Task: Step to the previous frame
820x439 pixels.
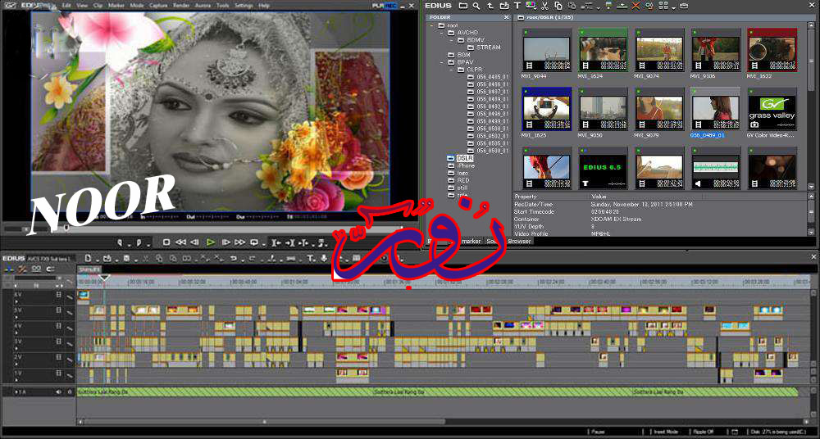Action: point(194,242)
